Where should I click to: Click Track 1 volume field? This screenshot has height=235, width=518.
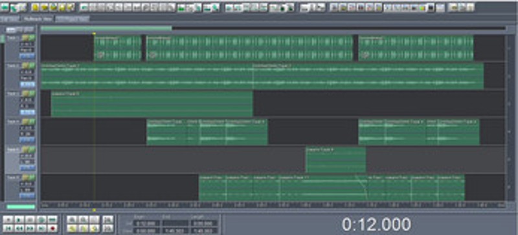coord(27,44)
